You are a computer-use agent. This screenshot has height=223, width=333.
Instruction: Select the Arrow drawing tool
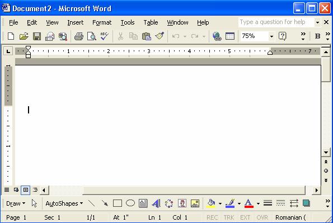[x=105, y=203]
